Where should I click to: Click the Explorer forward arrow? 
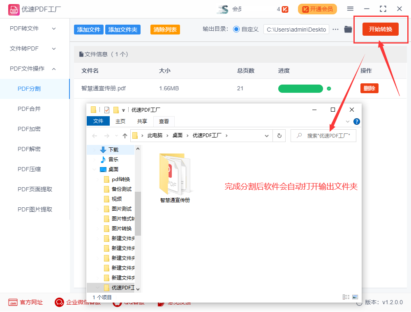107,135
